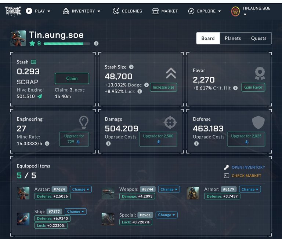The image size is (282, 239).
Task: Click the CHECK MARKET link
Action: tap(246, 176)
